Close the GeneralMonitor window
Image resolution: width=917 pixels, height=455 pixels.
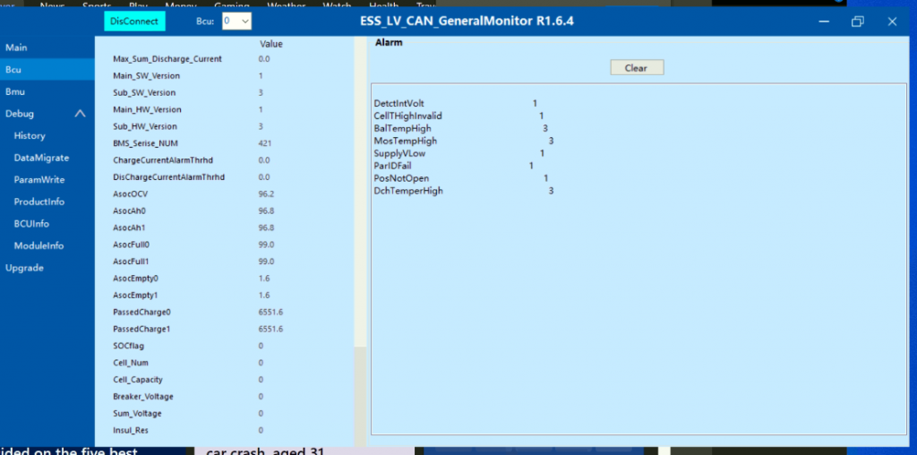892,21
